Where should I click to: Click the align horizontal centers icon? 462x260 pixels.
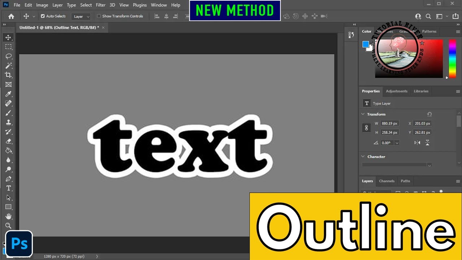point(166,16)
